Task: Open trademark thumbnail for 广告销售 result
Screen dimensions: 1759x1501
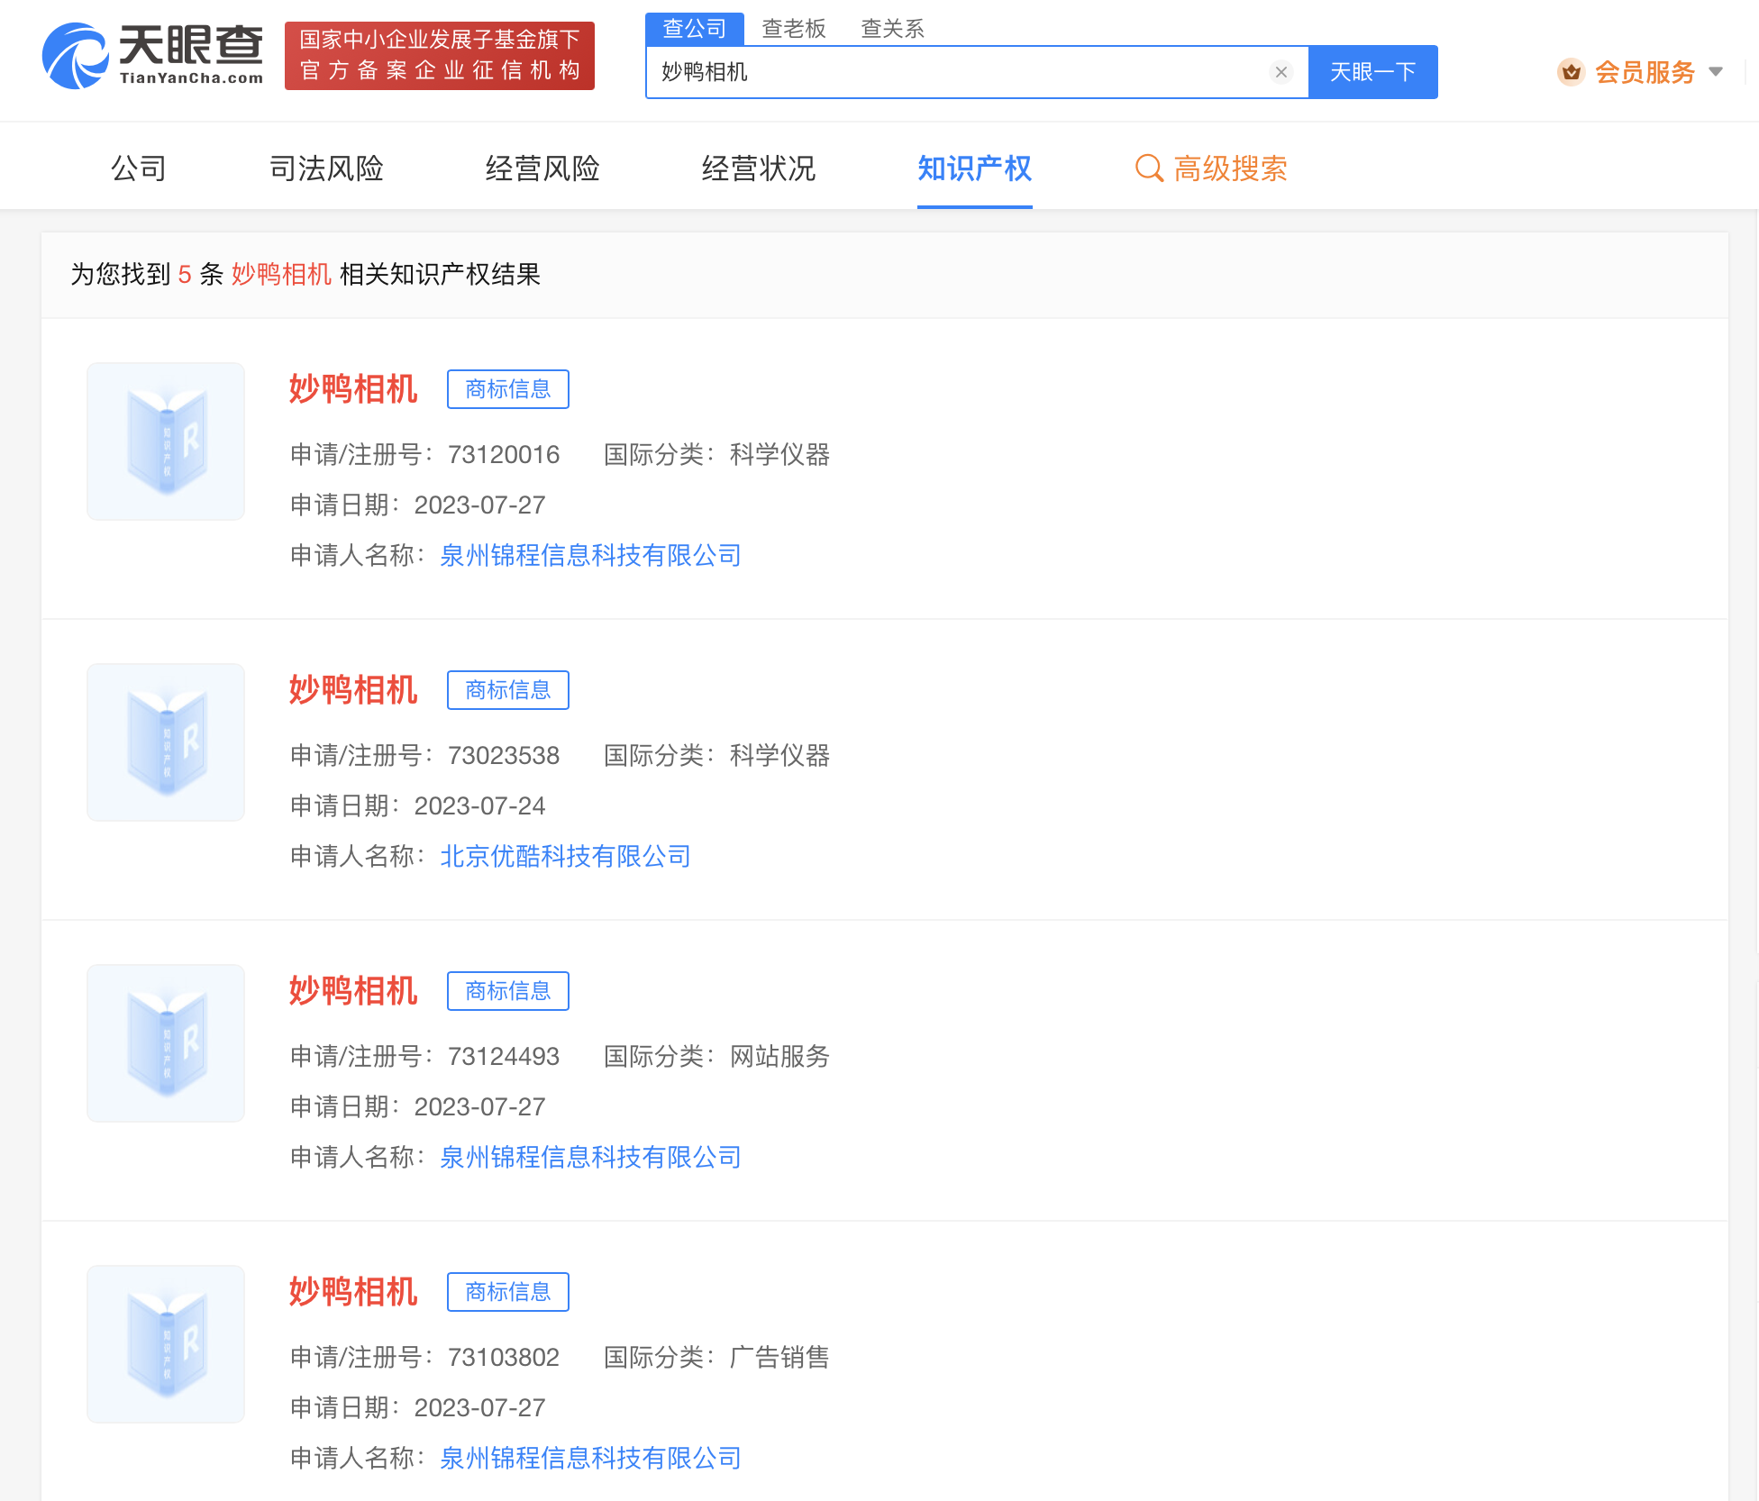Action: [x=166, y=1344]
